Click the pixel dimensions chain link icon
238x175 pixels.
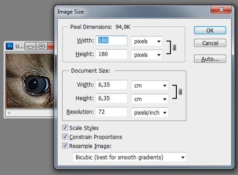(x=175, y=47)
